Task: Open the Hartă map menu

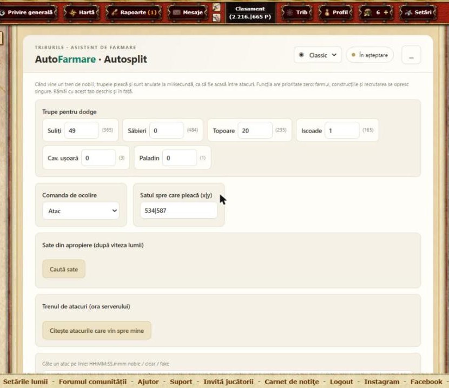Action: [x=82, y=12]
